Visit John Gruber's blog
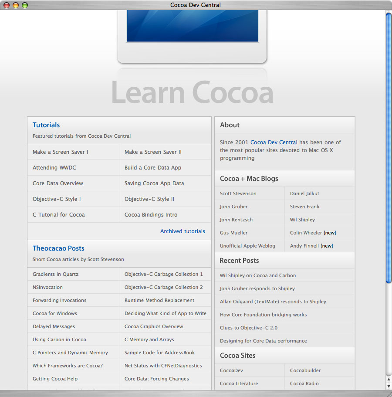 click(233, 207)
